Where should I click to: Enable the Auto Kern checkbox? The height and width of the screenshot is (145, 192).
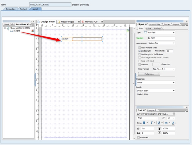tap(138, 137)
